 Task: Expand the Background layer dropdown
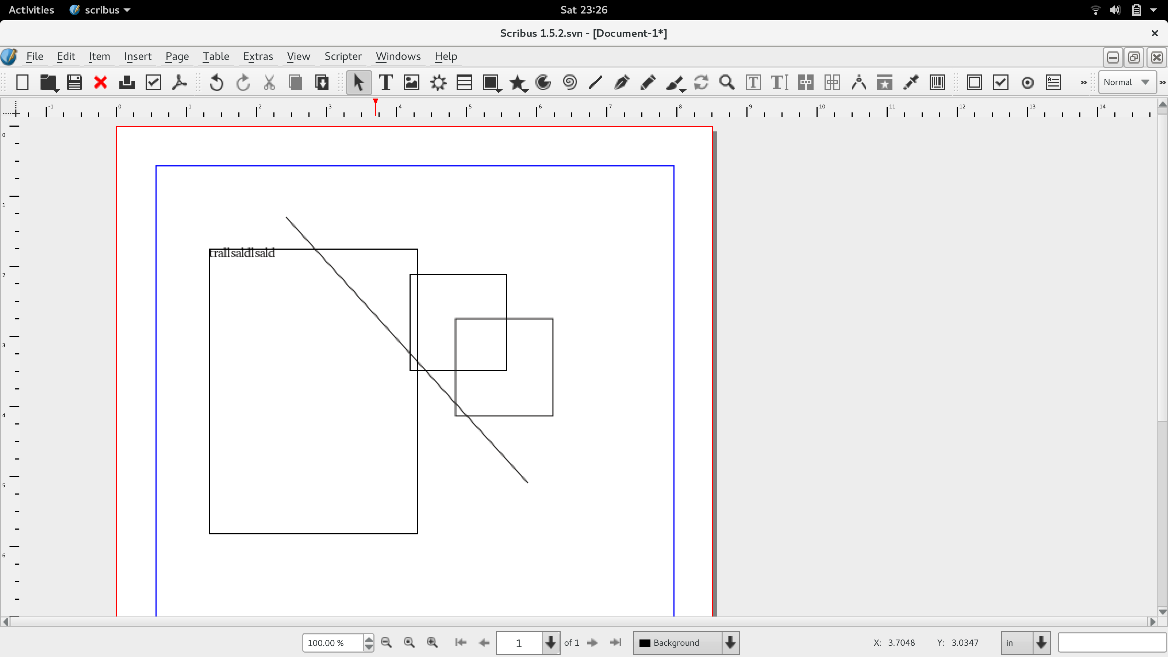tap(730, 642)
